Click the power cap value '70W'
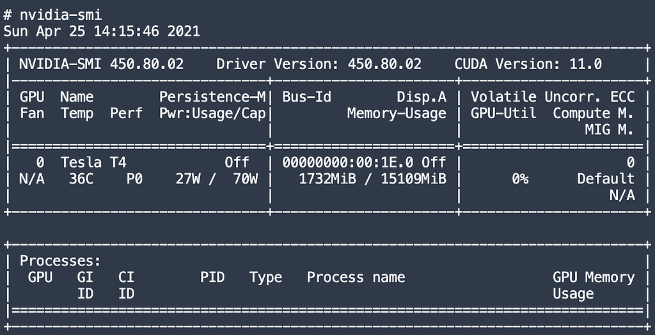This screenshot has width=655, height=335. [x=245, y=179]
